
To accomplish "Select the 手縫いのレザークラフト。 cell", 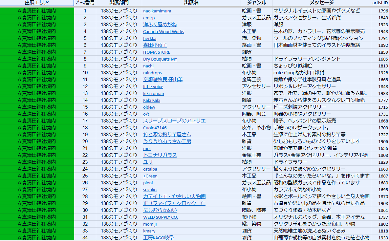I will 321,128.
